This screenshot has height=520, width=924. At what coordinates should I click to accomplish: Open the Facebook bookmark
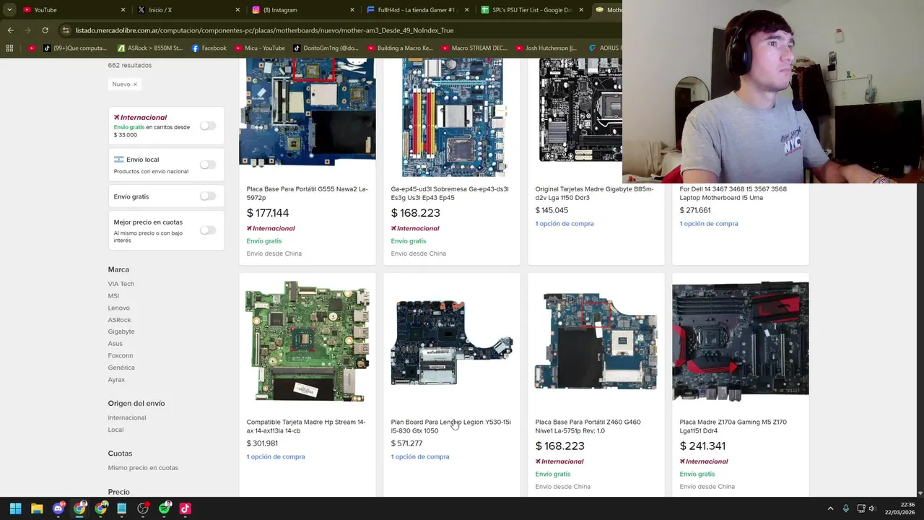coord(209,48)
